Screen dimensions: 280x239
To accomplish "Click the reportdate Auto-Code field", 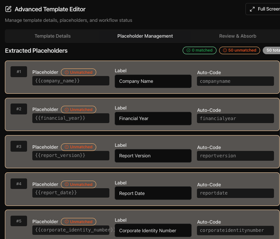I will 235,193.
